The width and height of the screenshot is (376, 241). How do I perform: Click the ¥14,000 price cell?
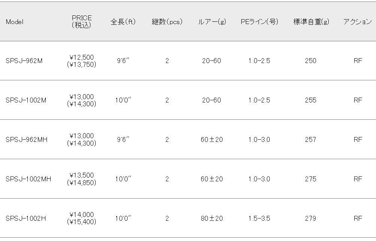tap(81, 215)
